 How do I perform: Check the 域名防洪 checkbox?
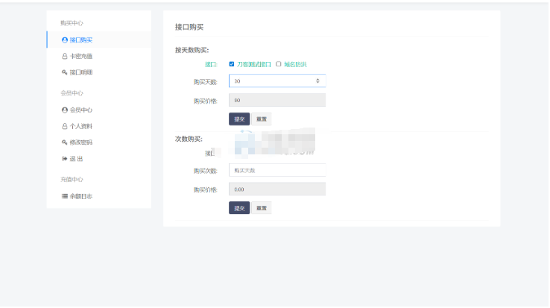[279, 64]
